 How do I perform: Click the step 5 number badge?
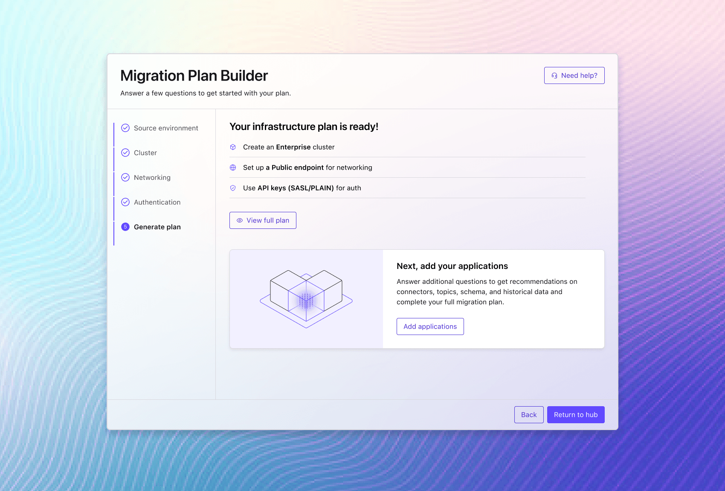pyautogui.click(x=125, y=227)
